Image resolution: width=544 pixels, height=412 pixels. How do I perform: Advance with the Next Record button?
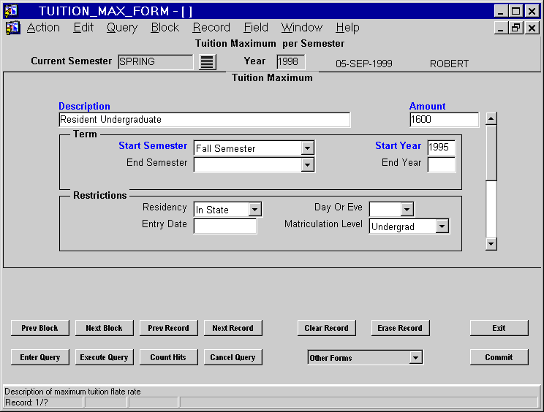pyautogui.click(x=233, y=328)
